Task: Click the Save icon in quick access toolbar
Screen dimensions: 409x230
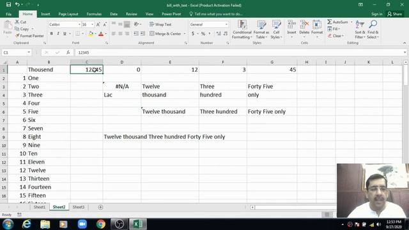Action: (8, 4)
